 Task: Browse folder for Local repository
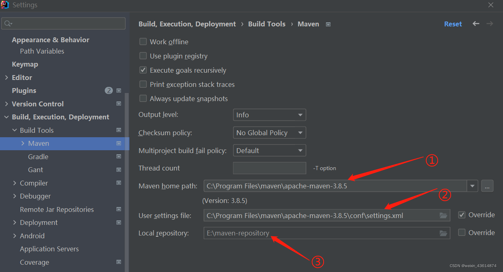point(443,233)
